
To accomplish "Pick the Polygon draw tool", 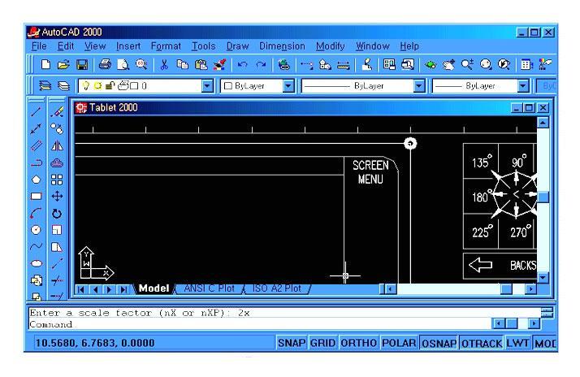I will (x=37, y=179).
